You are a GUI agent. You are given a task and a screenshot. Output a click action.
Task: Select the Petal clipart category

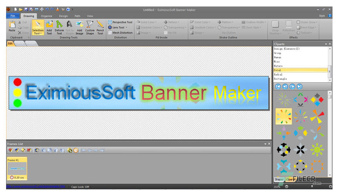coord(300,70)
